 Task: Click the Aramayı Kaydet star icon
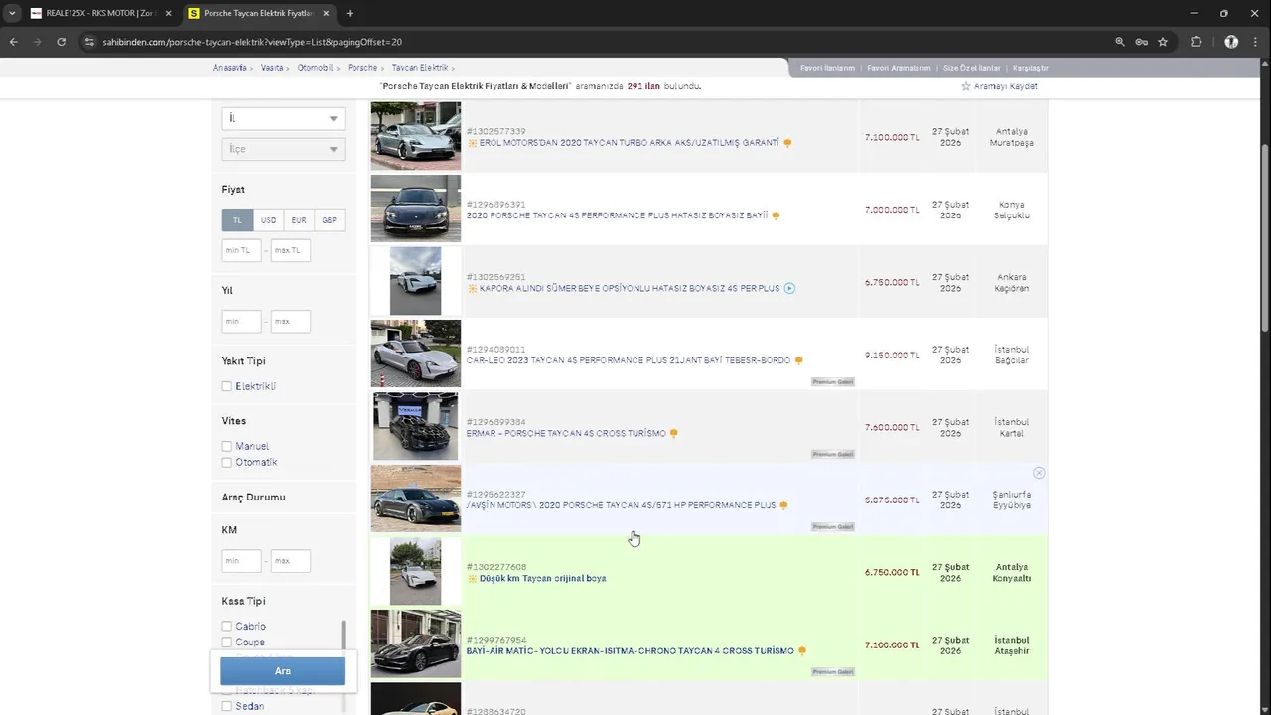(965, 86)
